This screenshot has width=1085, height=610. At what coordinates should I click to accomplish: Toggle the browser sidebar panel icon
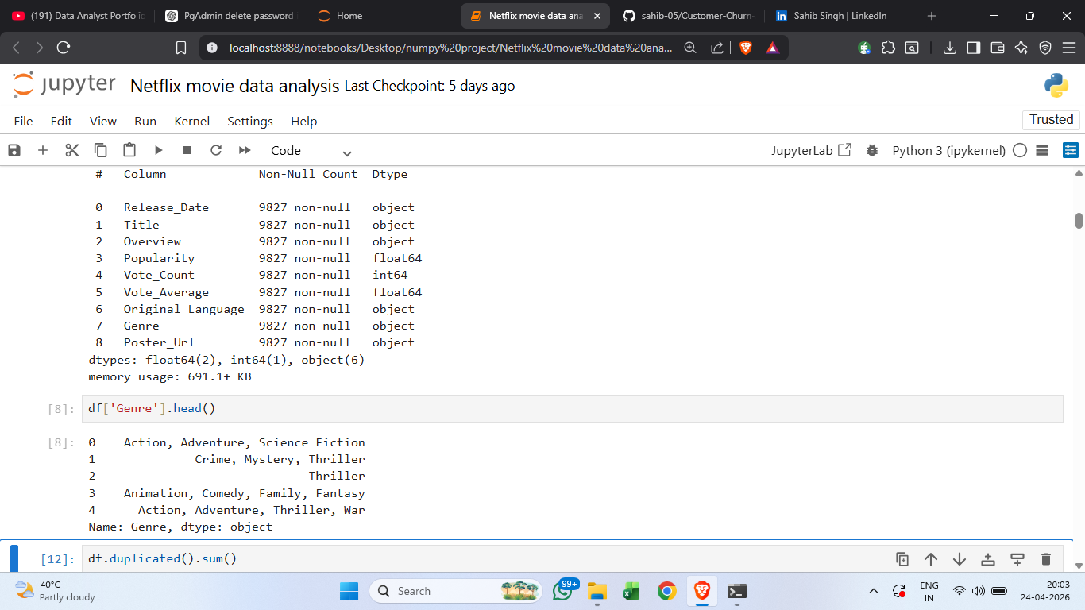tap(973, 48)
